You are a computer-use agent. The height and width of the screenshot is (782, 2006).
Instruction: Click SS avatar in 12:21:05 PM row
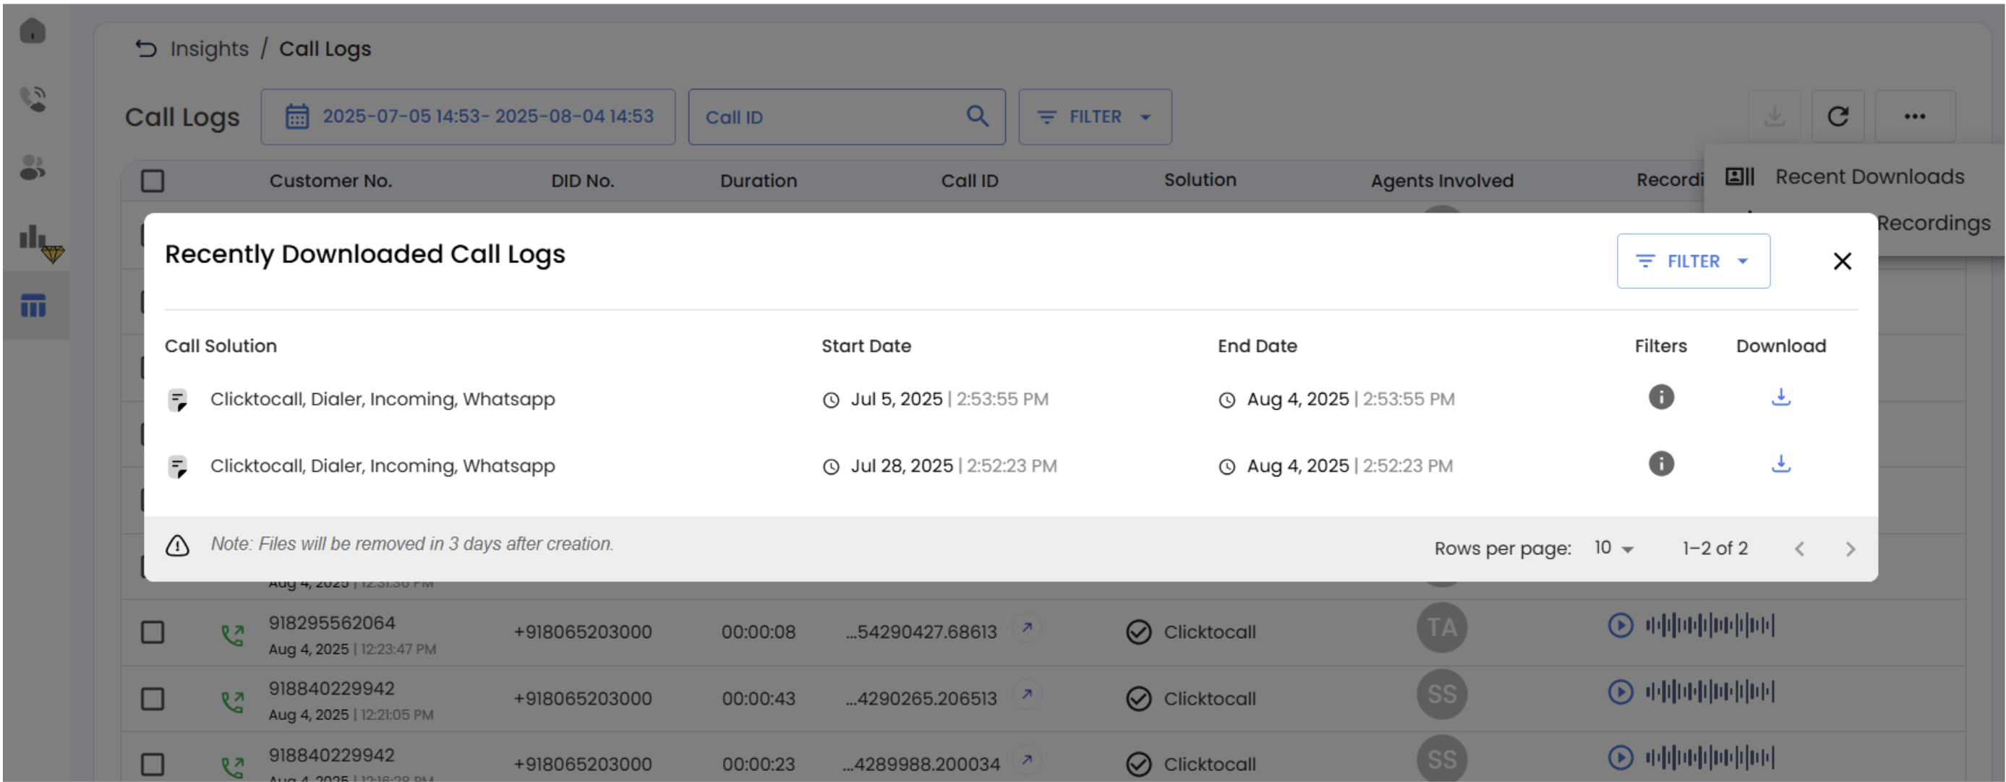click(x=1441, y=694)
